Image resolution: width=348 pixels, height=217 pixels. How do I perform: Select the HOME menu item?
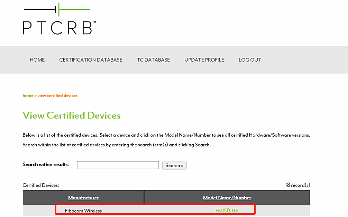pos(37,60)
